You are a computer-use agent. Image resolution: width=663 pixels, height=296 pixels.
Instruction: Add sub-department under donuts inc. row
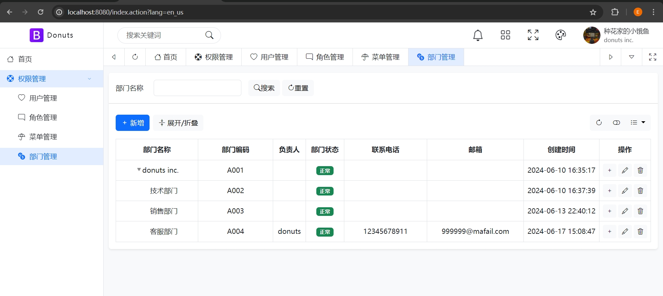[x=609, y=170]
